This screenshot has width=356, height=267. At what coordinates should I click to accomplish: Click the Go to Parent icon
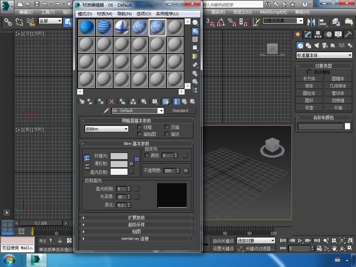tap(185, 102)
